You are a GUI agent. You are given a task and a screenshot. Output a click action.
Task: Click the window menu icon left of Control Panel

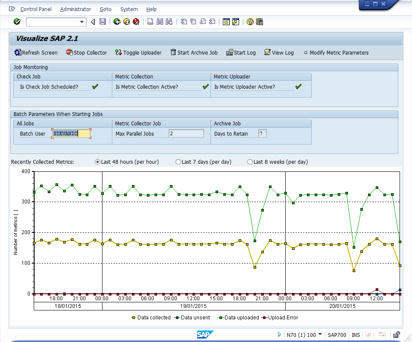(x=12, y=9)
